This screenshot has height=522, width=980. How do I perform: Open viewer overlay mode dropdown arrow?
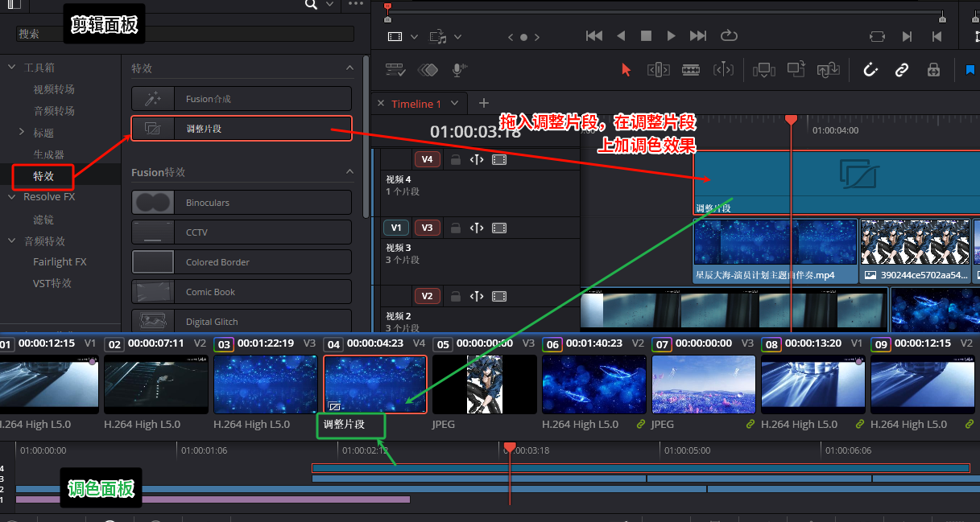coord(414,37)
